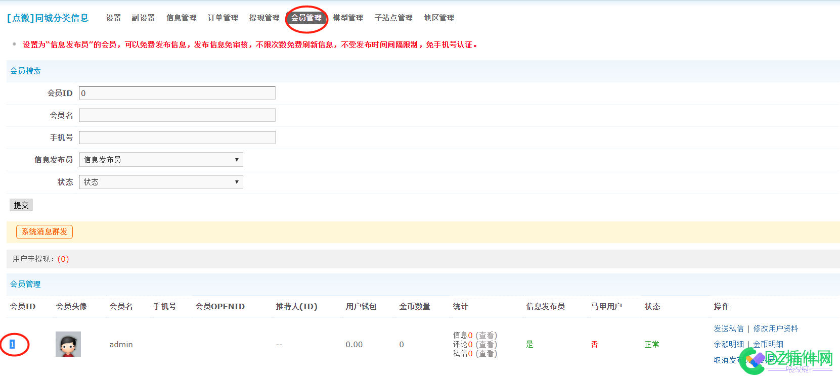Submit the member search with 提交
The height and width of the screenshot is (380, 840).
(21, 205)
